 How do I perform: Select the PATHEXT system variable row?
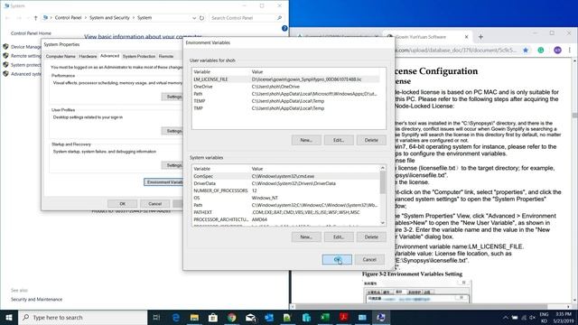pos(285,212)
